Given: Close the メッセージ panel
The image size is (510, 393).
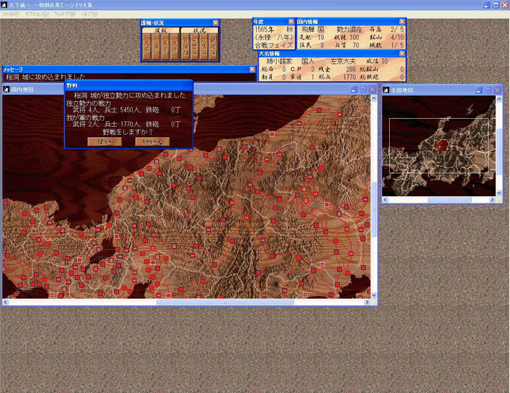Looking at the screenshot, I should [x=252, y=69].
